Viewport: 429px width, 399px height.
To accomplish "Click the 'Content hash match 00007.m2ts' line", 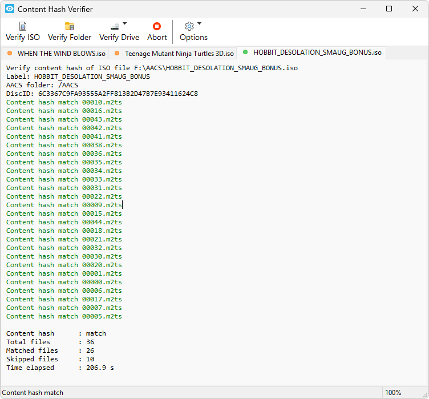I will 64,308.
